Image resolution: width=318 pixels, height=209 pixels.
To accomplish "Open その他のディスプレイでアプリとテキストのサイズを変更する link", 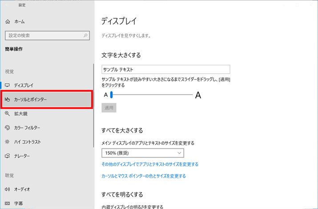I will click(x=150, y=164).
